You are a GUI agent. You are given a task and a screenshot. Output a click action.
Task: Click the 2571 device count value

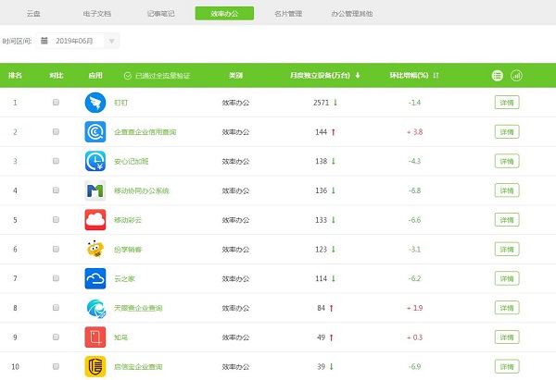321,103
